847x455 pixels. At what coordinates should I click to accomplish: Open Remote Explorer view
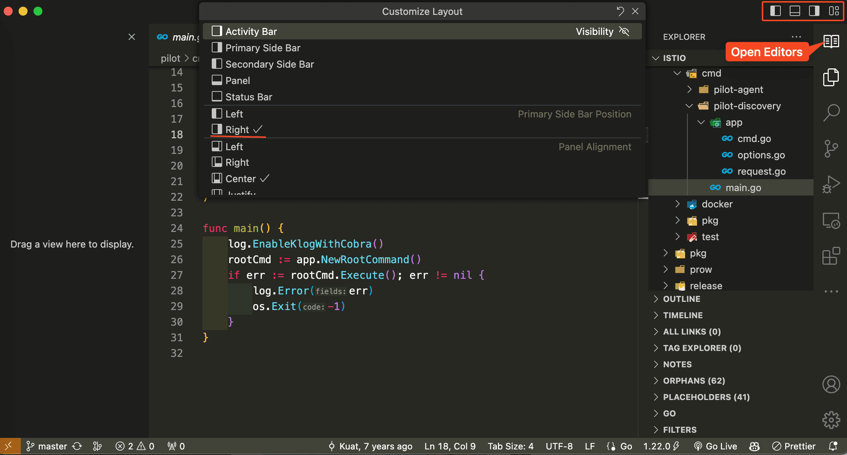click(x=831, y=220)
